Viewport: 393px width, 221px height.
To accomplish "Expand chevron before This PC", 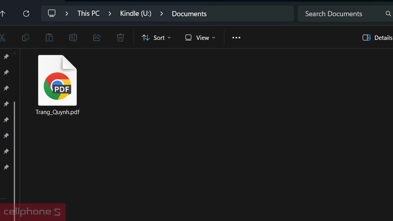I will click(67, 14).
